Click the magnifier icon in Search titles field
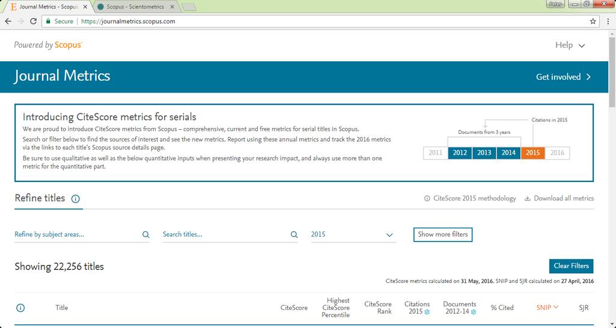Viewport: 616px width, 328px height. click(294, 235)
